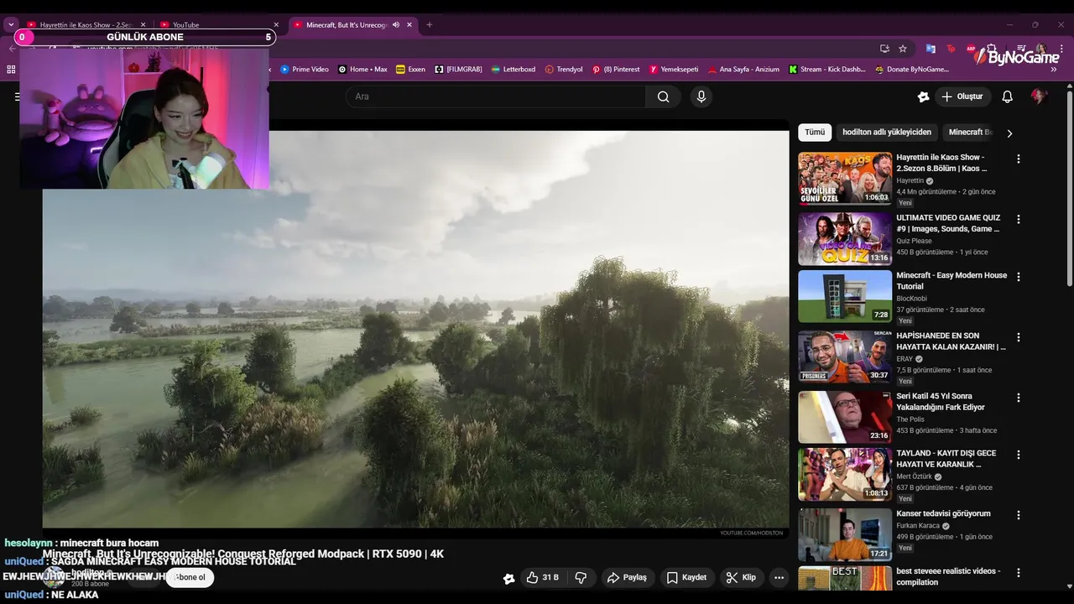Open options for Hayrettin ile Kaos Show video
The image size is (1074, 604).
click(1019, 159)
